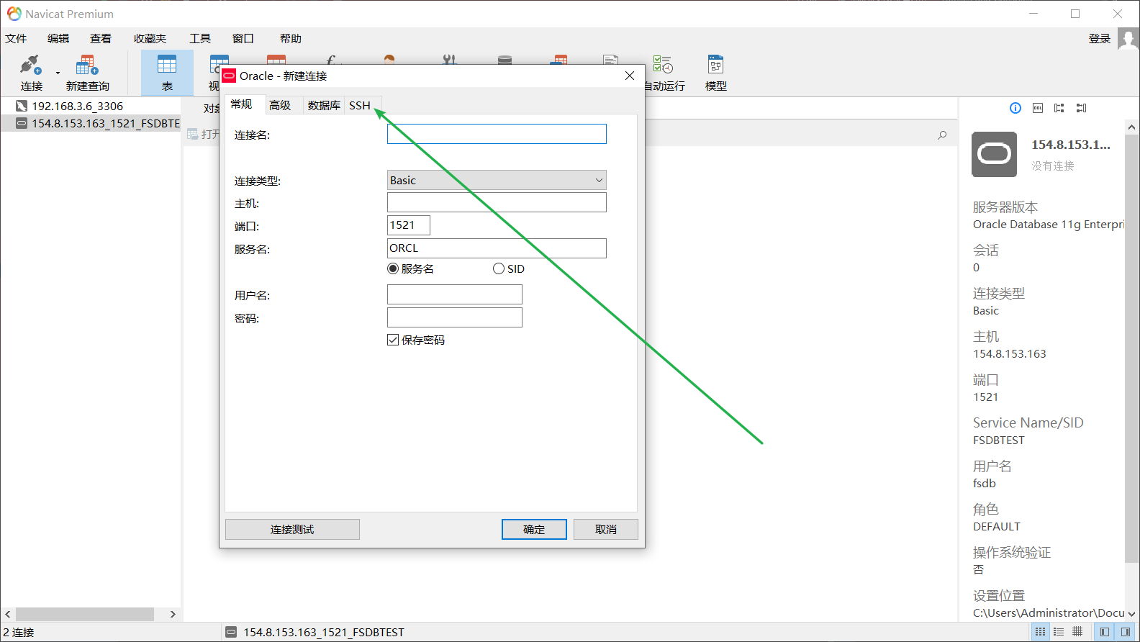Image resolution: width=1140 pixels, height=642 pixels.
Task: Toggle the 保存密码 checkbox
Action: 393,340
